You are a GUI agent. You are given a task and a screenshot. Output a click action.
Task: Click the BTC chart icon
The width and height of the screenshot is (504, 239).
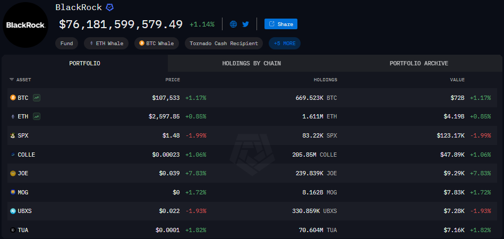(37, 98)
